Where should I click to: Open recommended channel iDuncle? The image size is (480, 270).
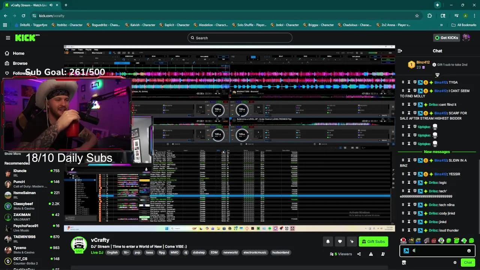click(32, 173)
